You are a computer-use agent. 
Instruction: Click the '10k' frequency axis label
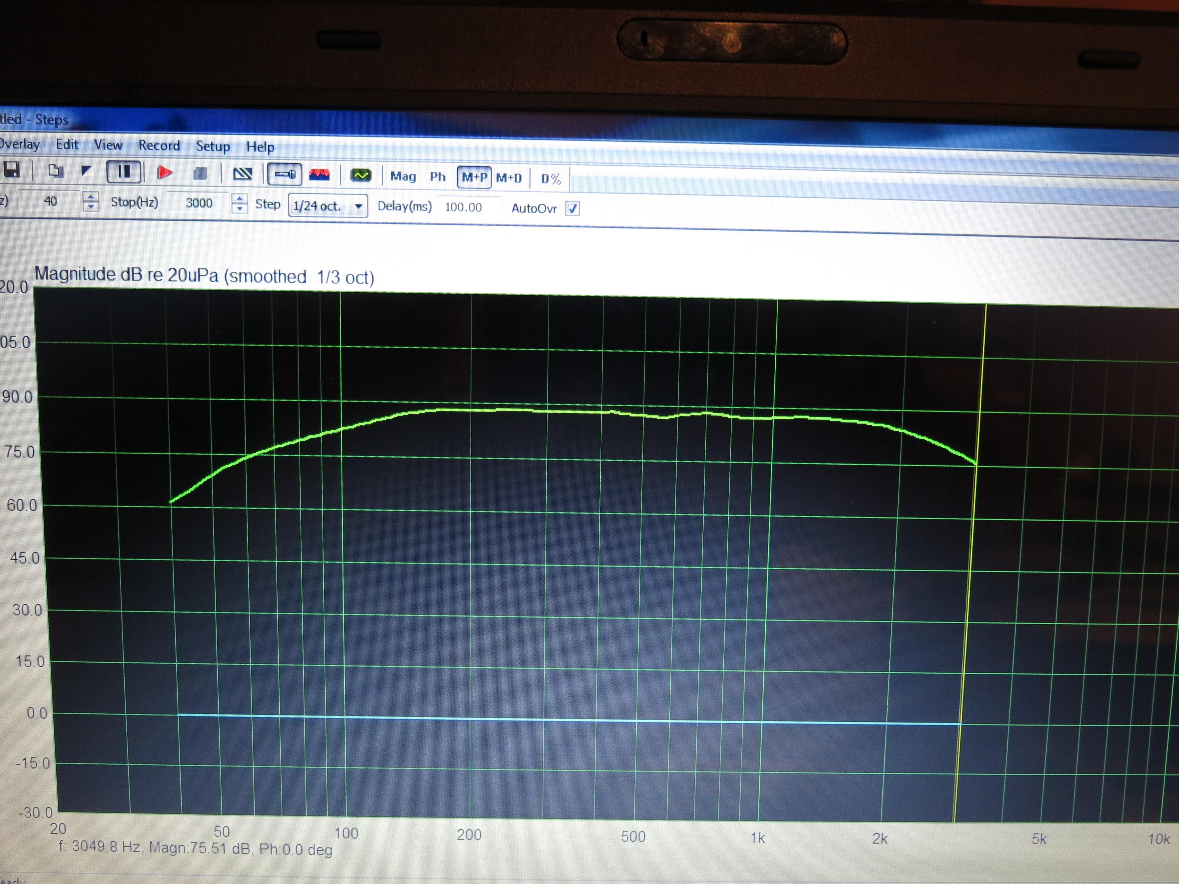[1159, 839]
